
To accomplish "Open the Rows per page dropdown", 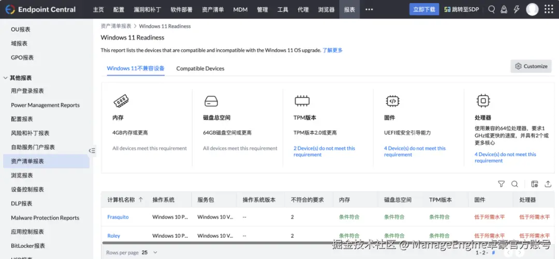I will coord(150,253).
